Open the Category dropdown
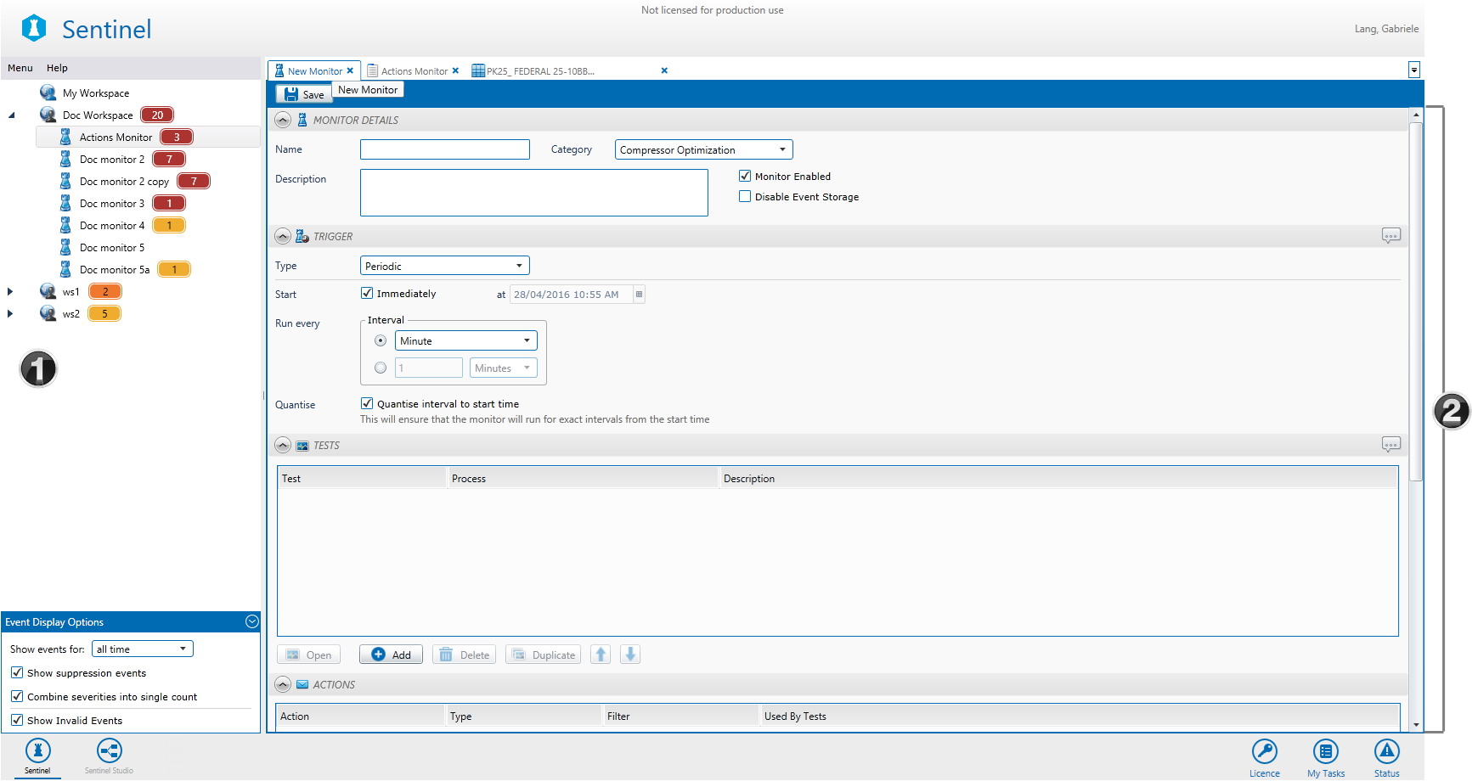Screen dimensions: 1472x781 click(703, 150)
